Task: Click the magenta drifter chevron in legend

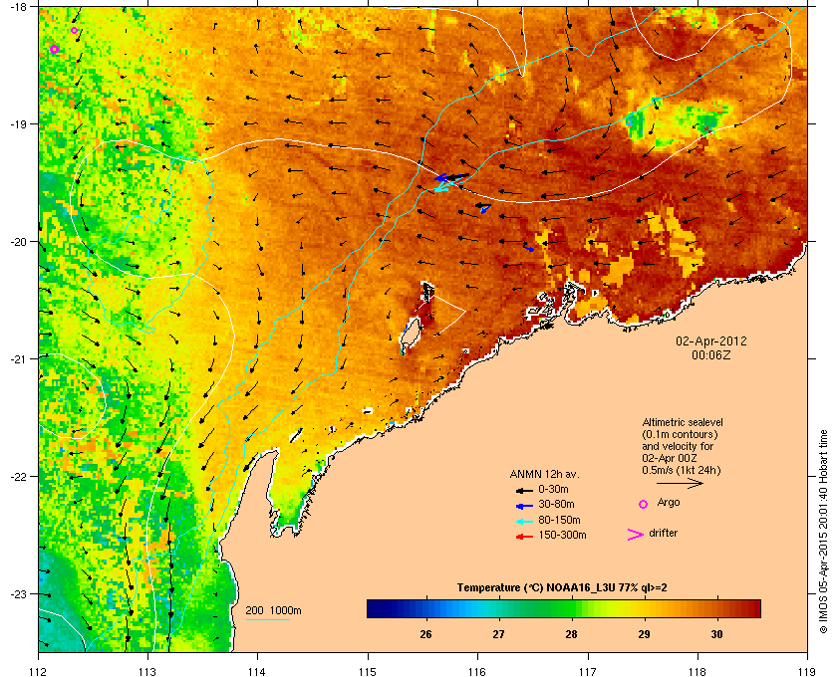Action: (636, 535)
